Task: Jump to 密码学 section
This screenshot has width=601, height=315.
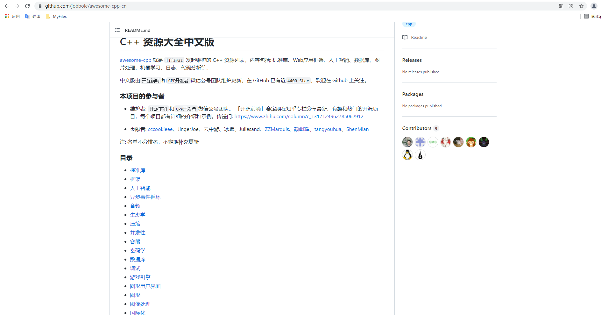Action: click(x=138, y=251)
